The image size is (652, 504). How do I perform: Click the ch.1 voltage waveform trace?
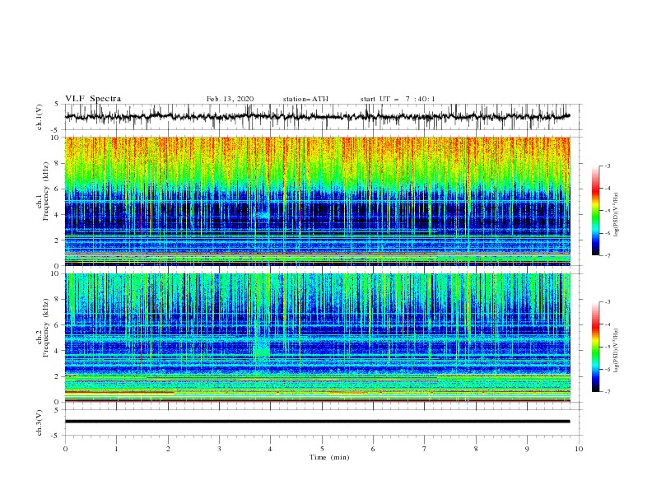click(317, 116)
